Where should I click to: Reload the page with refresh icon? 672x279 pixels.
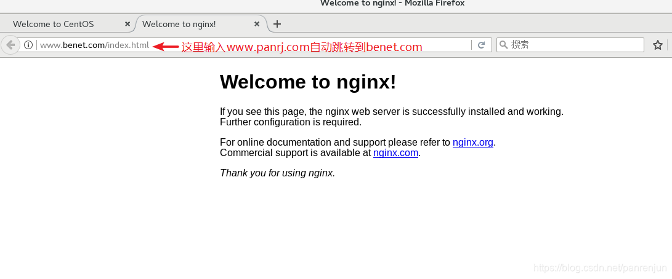(x=481, y=45)
